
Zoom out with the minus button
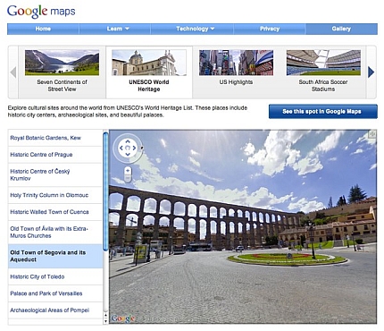[128, 178]
